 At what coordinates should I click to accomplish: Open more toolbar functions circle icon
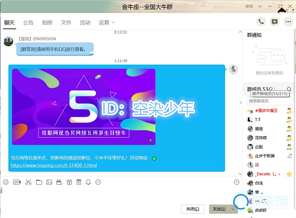click(98, 182)
